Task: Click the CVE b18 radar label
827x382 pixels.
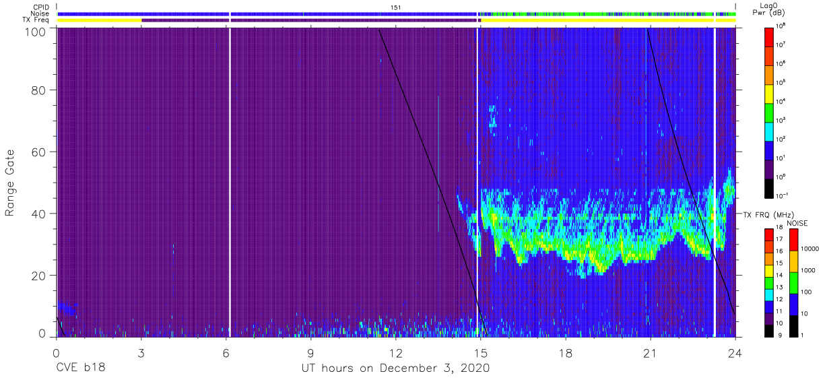Action: [80, 368]
